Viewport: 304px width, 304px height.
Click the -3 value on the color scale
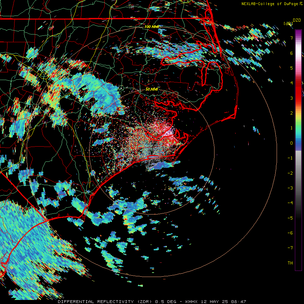click(x=290, y=188)
